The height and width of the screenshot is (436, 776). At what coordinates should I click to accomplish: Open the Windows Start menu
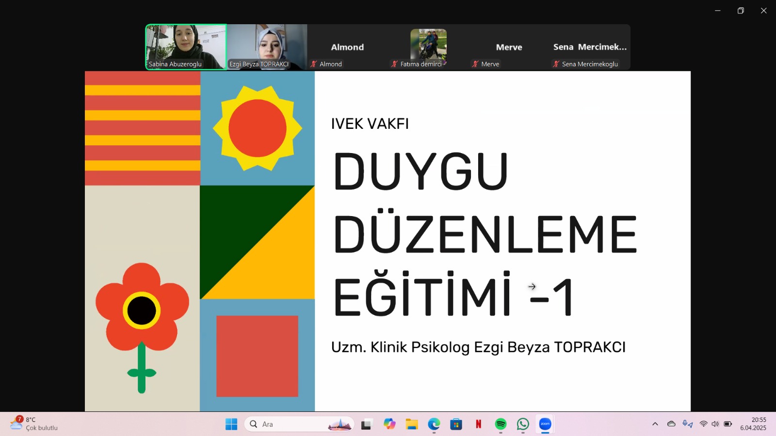click(231, 424)
